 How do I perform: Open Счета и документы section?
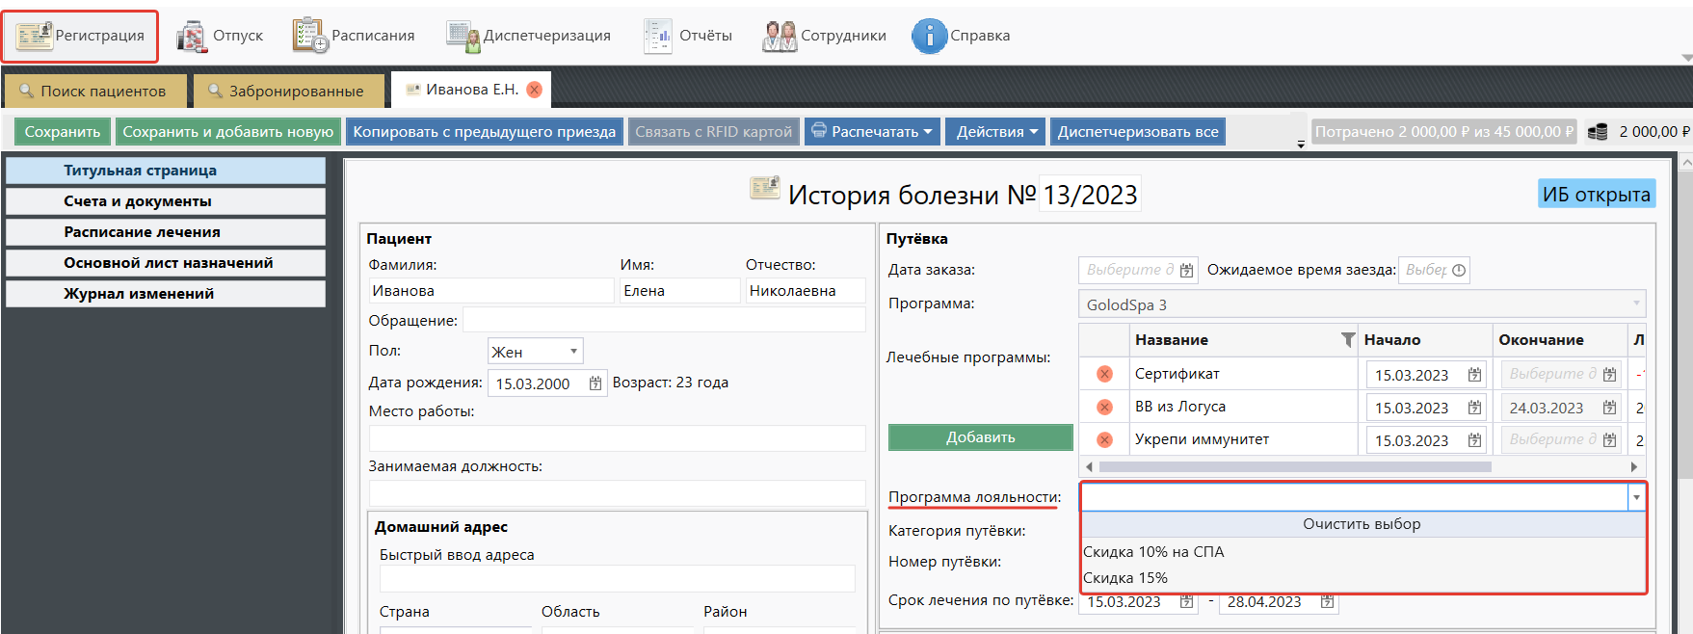click(166, 201)
